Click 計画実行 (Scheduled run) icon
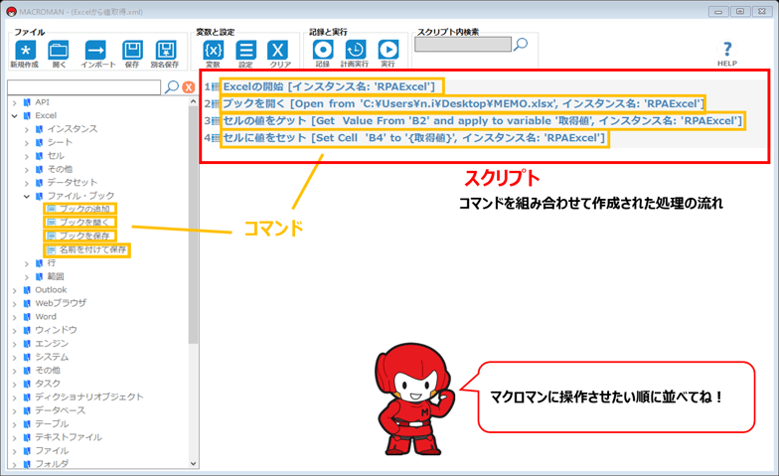 coord(355,50)
